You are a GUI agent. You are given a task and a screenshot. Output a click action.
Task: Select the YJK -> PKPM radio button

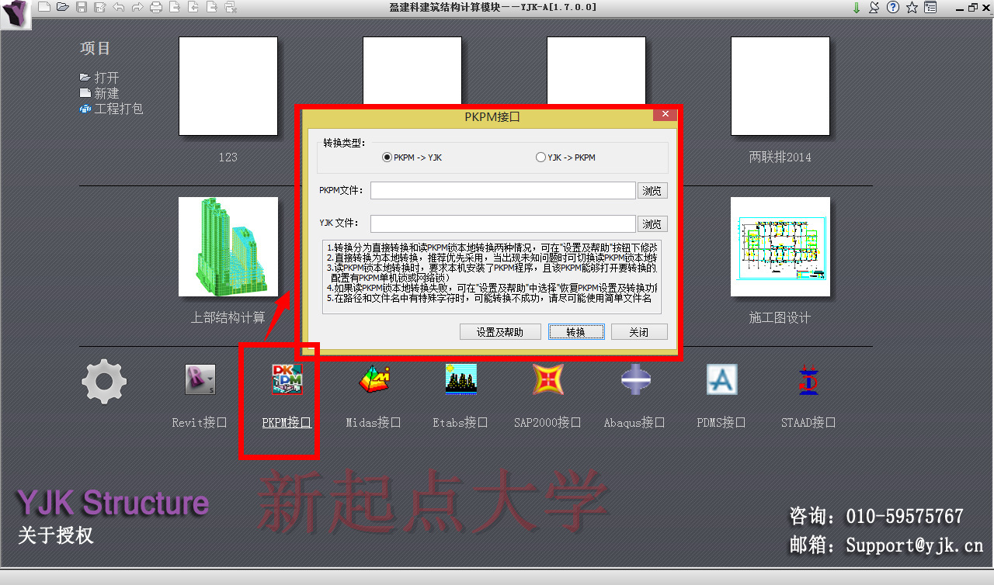(x=540, y=157)
